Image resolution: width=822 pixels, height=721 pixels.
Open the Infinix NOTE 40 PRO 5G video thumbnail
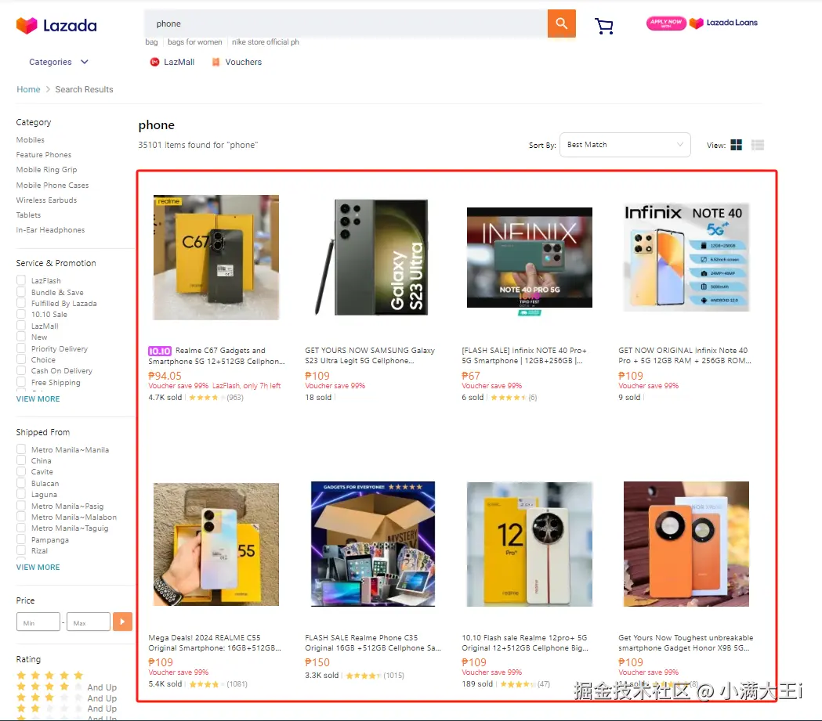[530, 257]
